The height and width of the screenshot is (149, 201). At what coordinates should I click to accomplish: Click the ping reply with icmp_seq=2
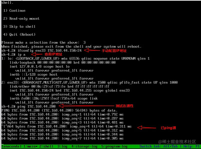click(x=62, y=119)
